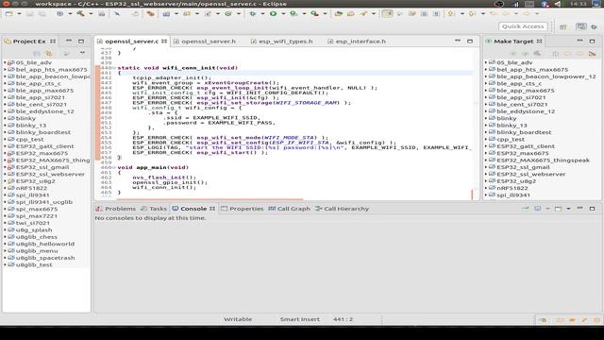Screen dimensions: 604x340
Task: Select ble_eddystone_12 in Make Target tree
Action: tap(526, 111)
